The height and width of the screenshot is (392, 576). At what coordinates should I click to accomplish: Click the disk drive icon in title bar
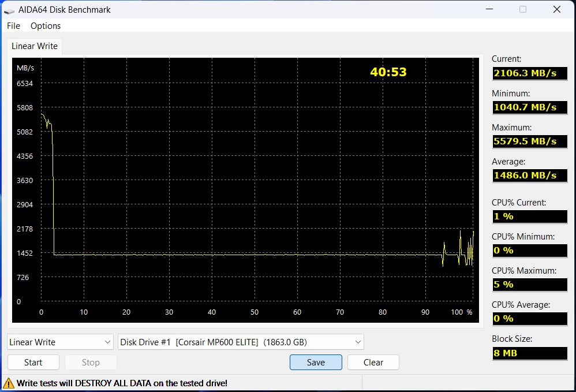(x=8, y=9)
